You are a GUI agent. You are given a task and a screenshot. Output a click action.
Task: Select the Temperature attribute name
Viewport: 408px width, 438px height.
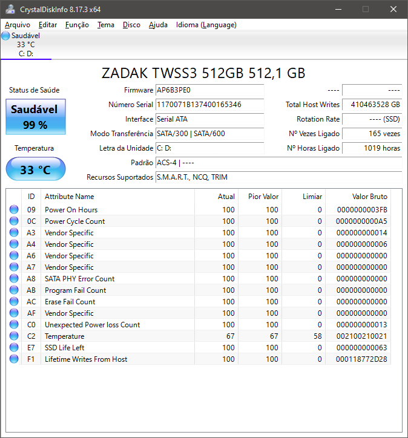[65, 336]
